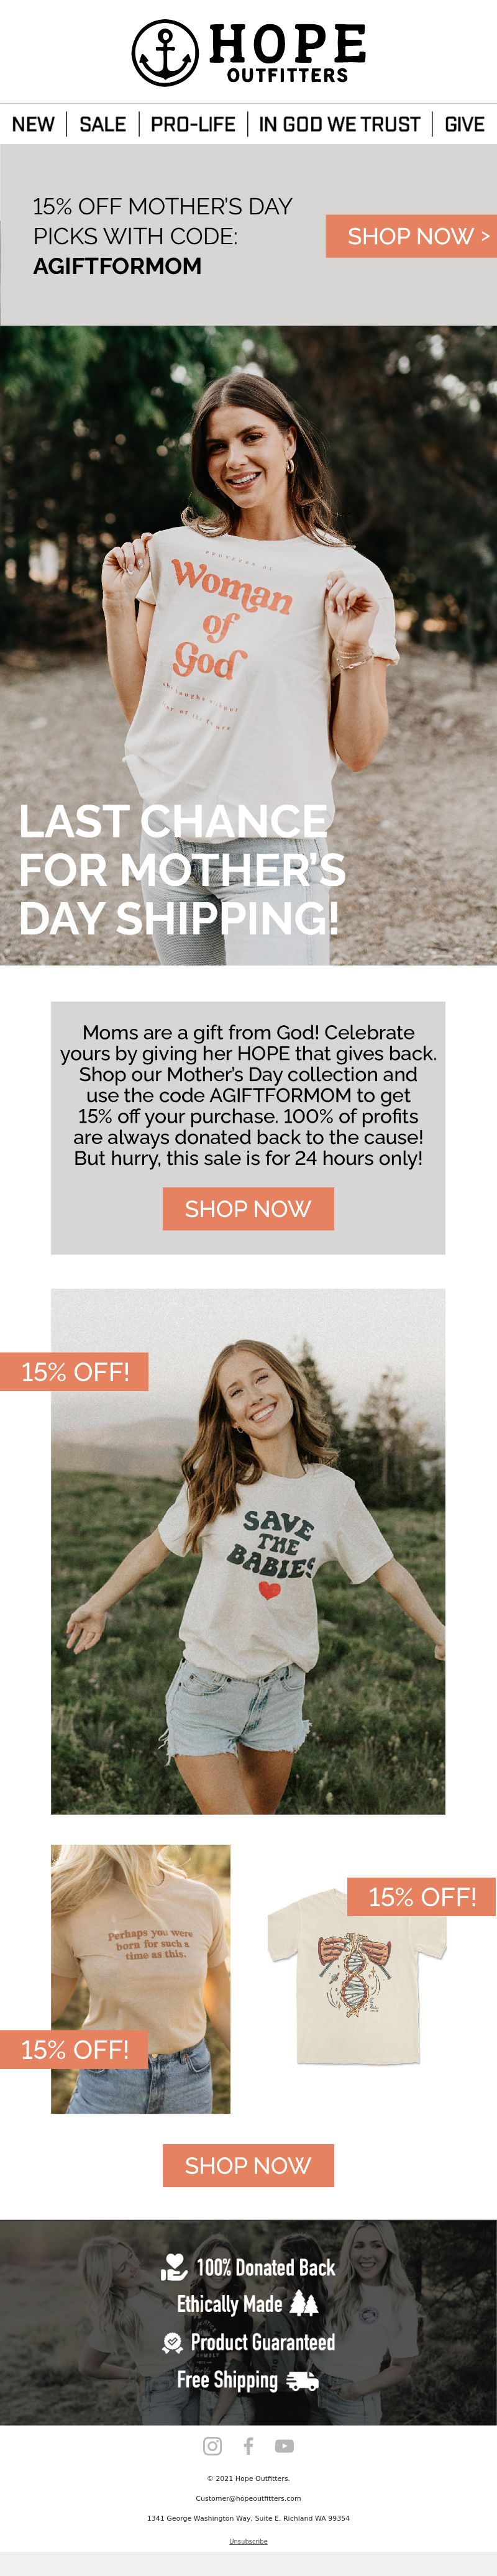Click SHOP NOW button above the footer
The height and width of the screenshot is (2576, 497).
[248, 2165]
